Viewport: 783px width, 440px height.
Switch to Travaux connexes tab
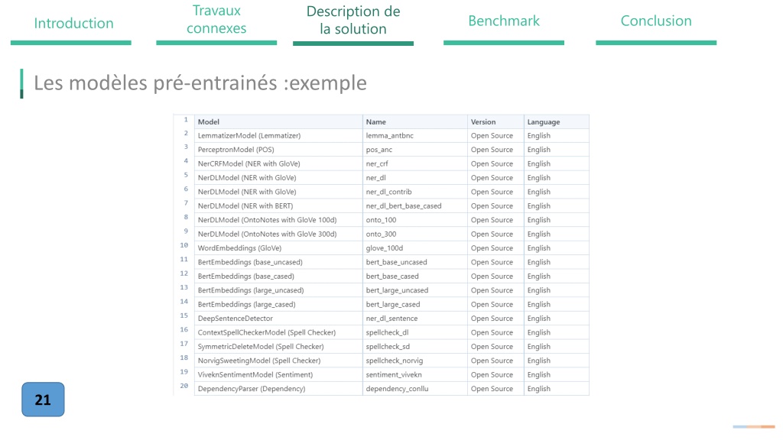[x=216, y=19]
